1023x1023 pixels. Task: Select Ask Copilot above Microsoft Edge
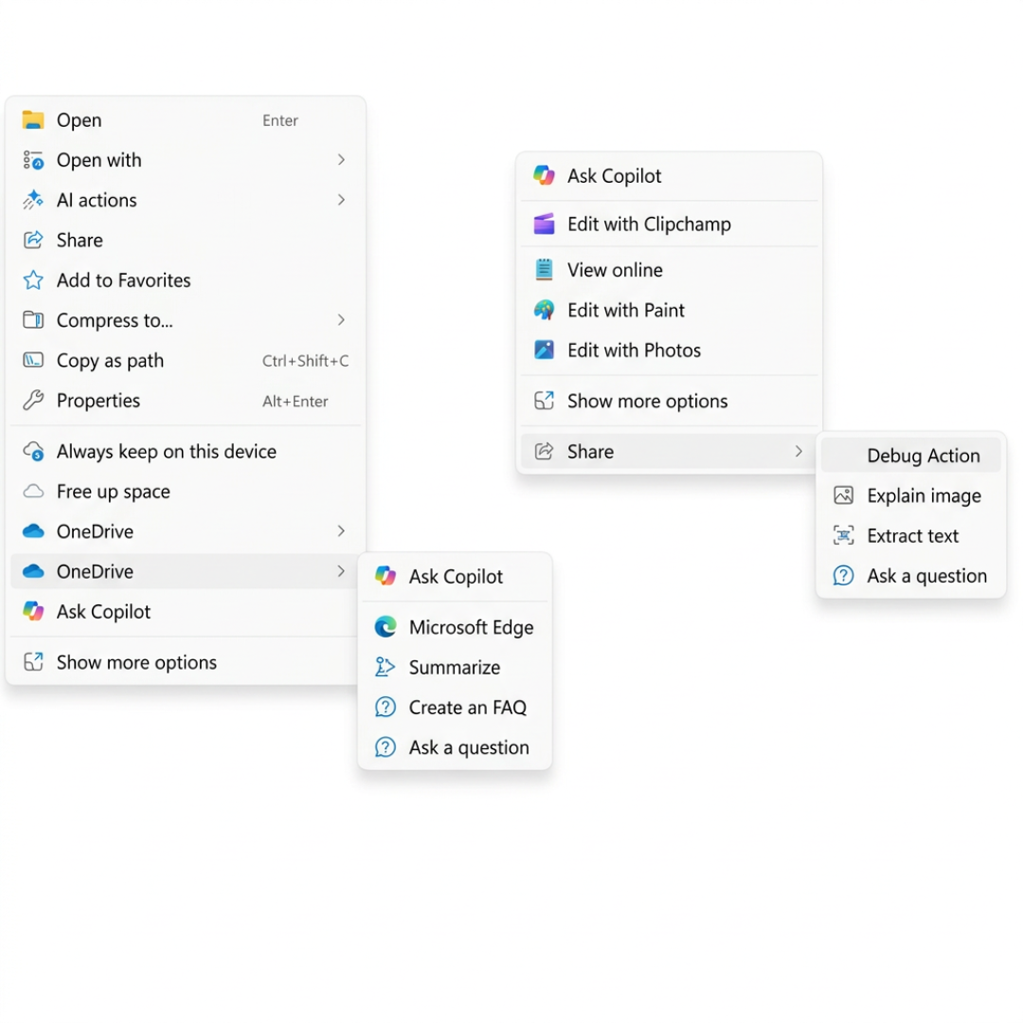[455, 576]
